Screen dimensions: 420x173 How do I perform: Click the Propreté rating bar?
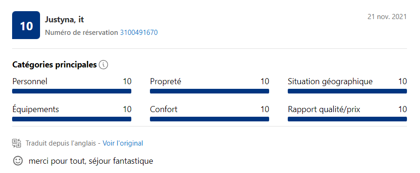coord(210,91)
